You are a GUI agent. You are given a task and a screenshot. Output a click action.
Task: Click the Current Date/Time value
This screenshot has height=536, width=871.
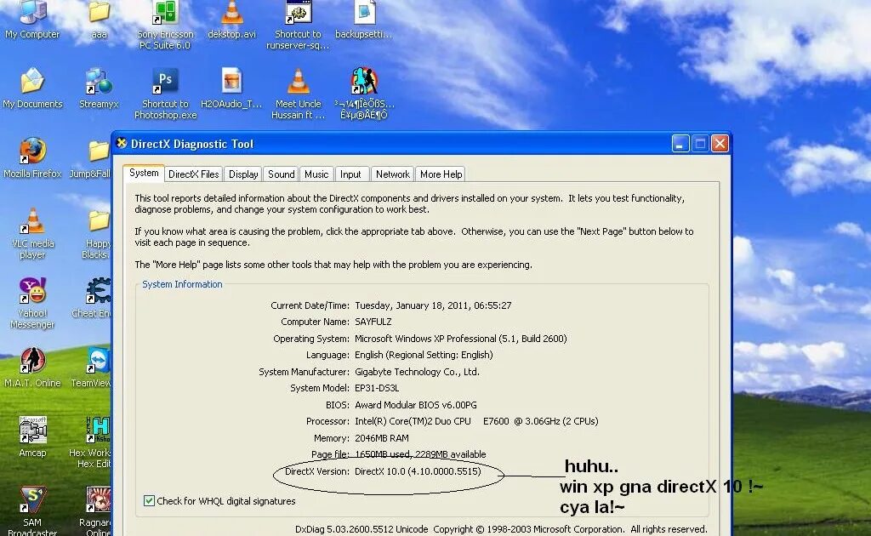(433, 305)
